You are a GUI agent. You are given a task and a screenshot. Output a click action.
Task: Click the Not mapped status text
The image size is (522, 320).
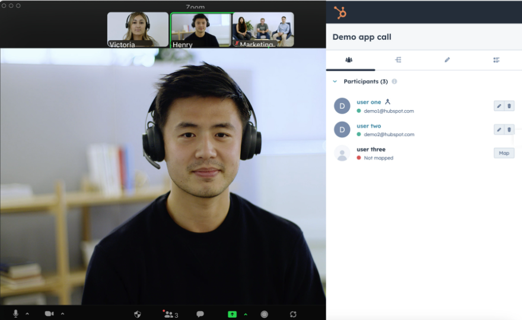pyautogui.click(x=378, y=158)
